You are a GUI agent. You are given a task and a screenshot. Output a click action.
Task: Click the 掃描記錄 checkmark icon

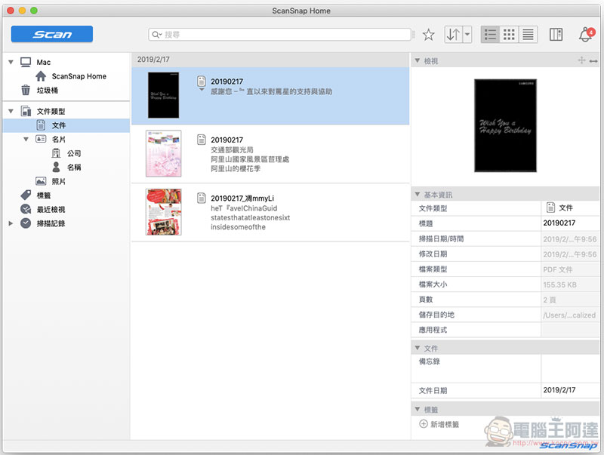click(26, 223)
